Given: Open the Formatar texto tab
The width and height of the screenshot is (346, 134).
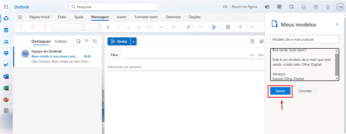Looking at the screenshot, I should tap(146, 17).
